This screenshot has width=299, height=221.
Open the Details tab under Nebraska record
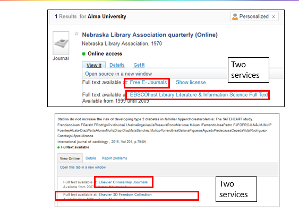[117, 65]
